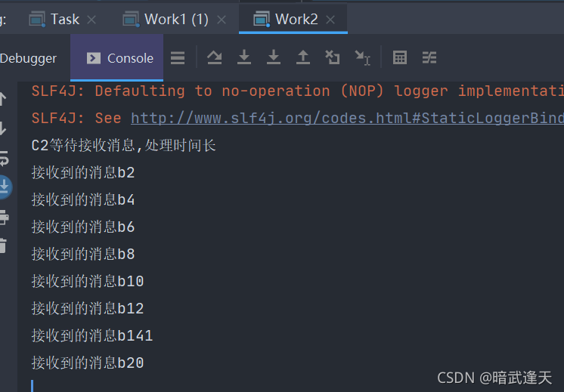This screenshot has height=392, width=564.
Task: Click the down arrow in console gutter
Action: (x=3, y=128)
